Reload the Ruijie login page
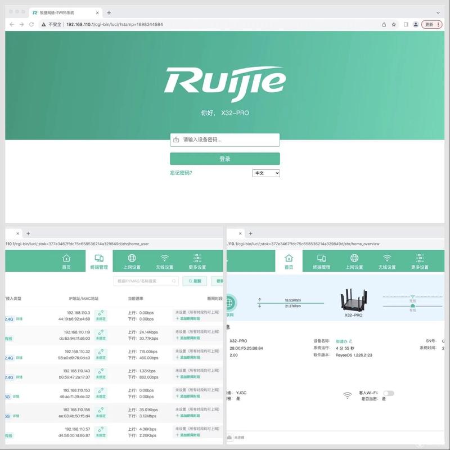 click(x=31, y=24)
